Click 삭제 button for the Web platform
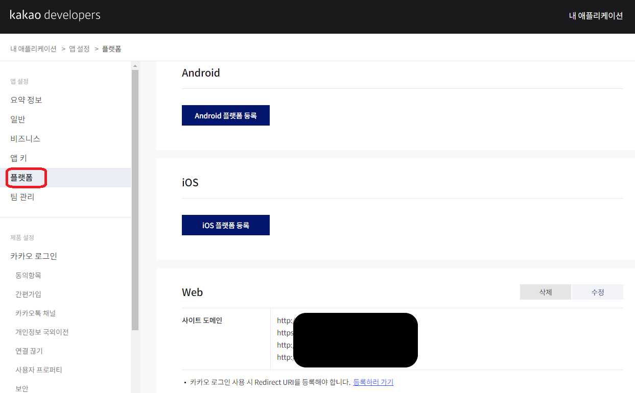Image resolution: width=635 pixels, height=393 pixels. pos(545,292)
